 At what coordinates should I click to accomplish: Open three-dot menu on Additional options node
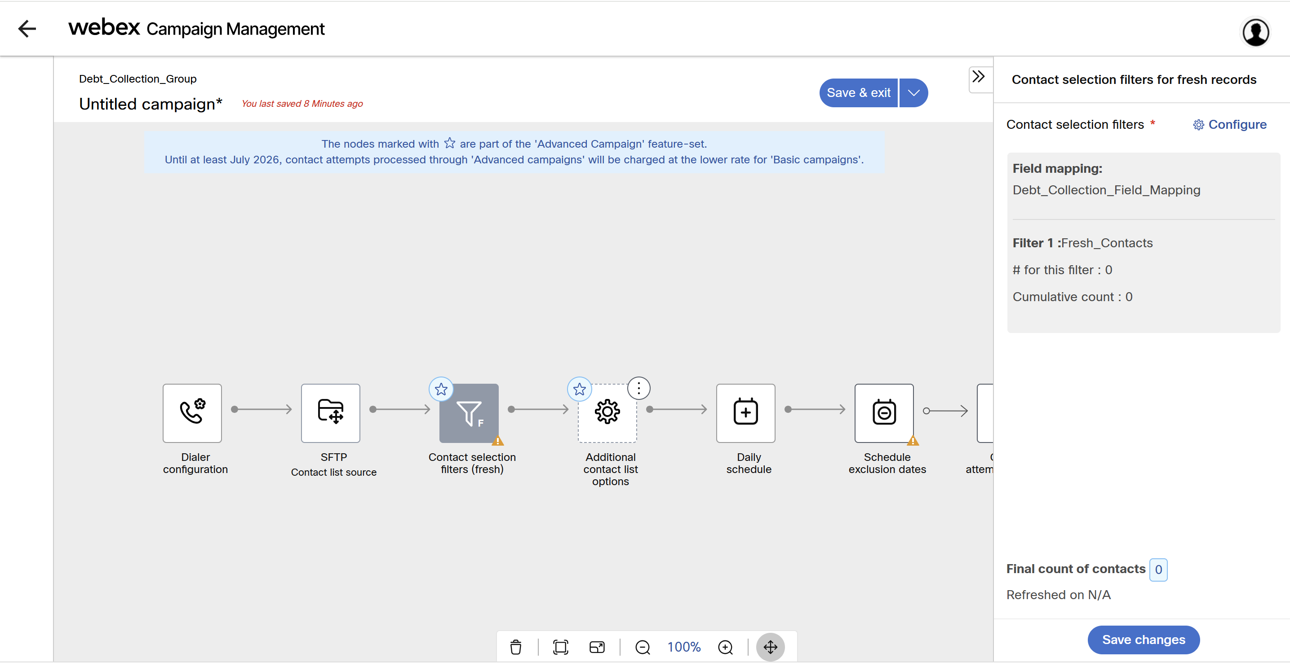pos(638,389)
